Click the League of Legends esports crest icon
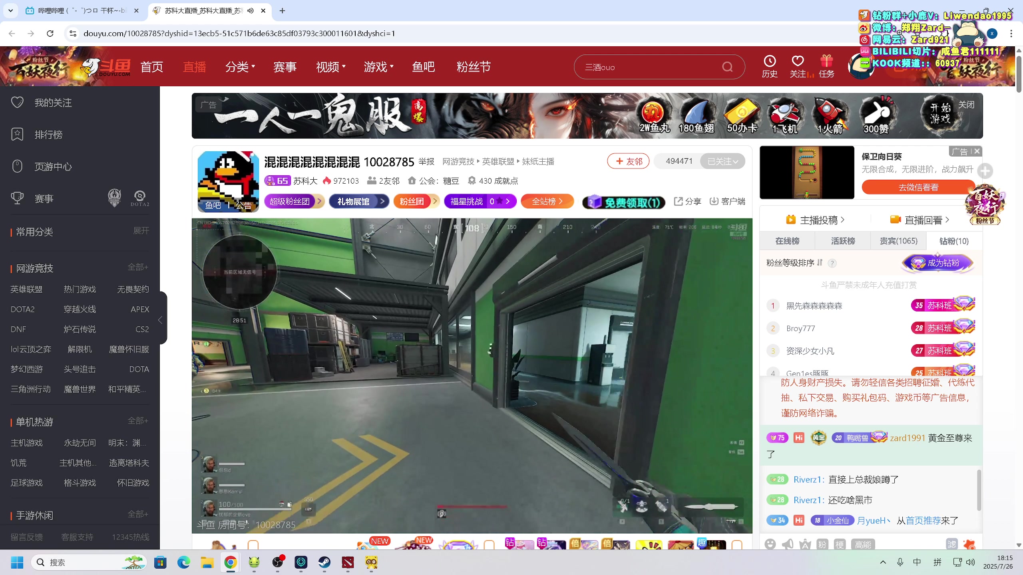Viewport: 1023px width, 575px height. (114, 198)
